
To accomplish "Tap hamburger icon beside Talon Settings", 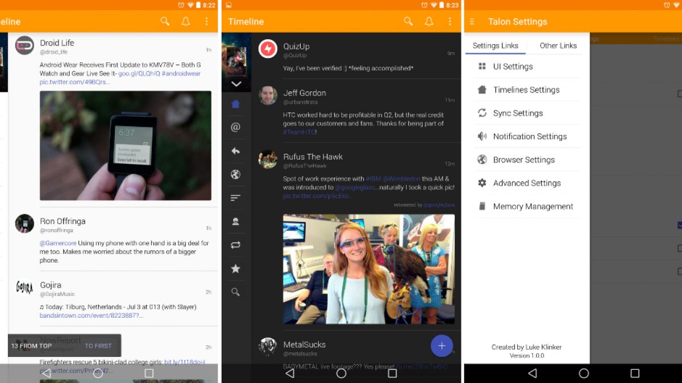I will pyautogui.click(x=472, y=22).
